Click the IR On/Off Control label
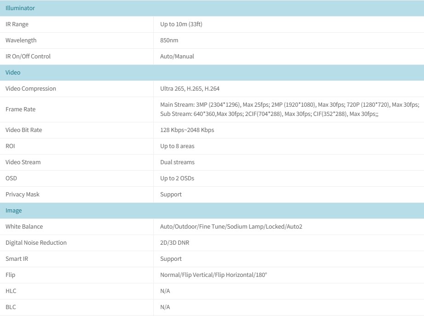The image size is (424, 316). (28, 57)
